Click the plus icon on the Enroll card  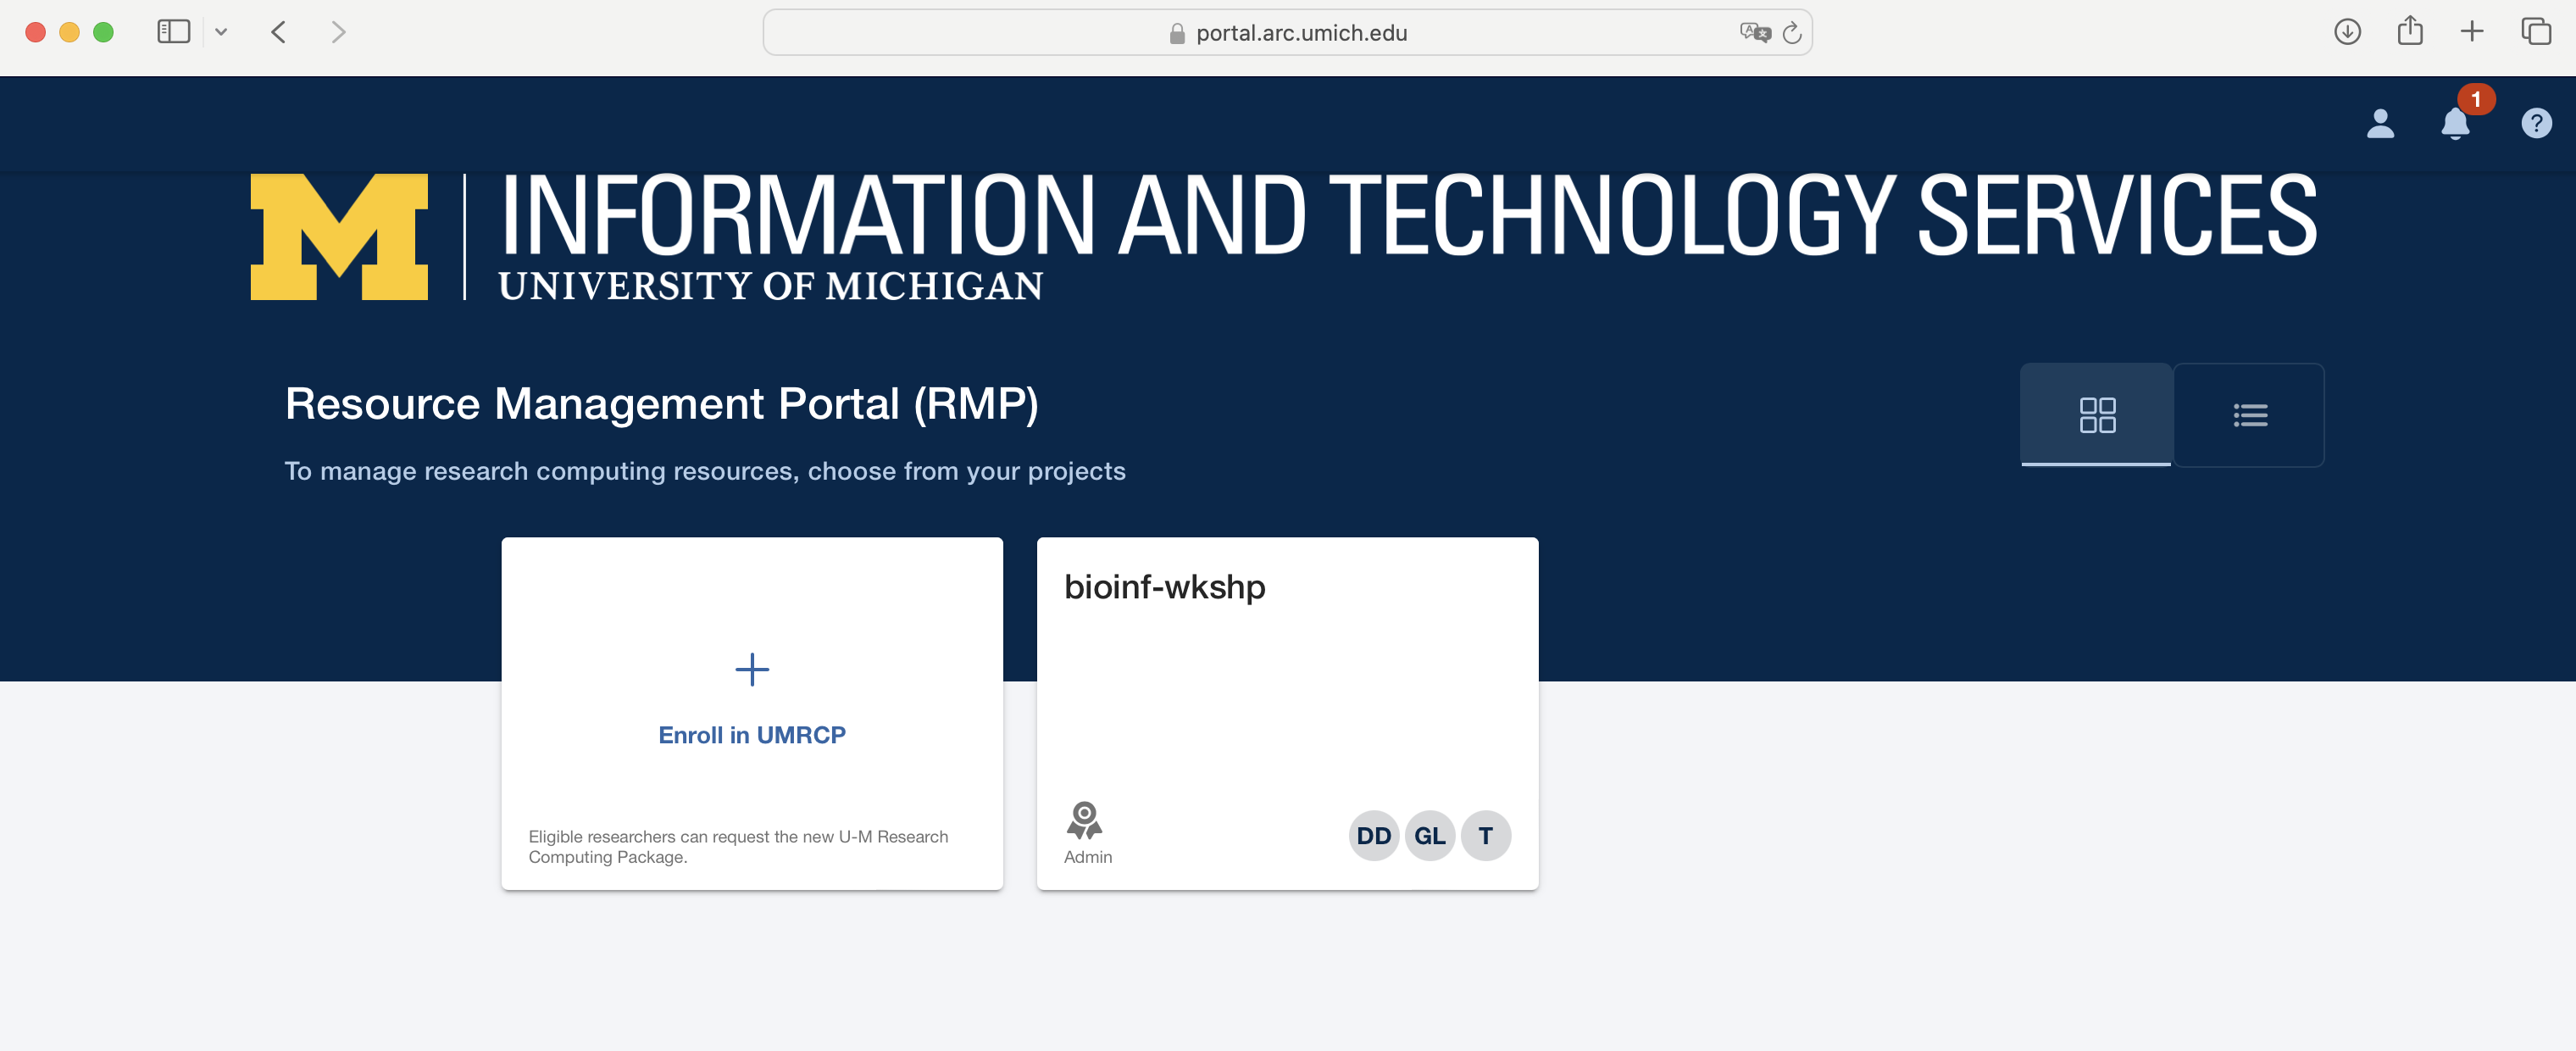pyautogui.click(x=752, y=669)
